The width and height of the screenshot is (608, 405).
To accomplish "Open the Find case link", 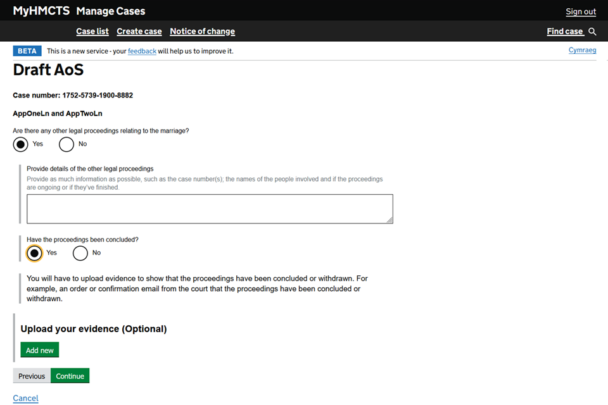I will tap(564, 31).
